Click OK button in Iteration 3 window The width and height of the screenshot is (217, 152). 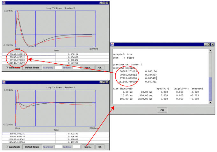tap(100, 147)
